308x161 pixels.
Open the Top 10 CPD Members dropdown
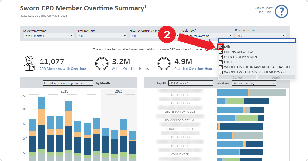tap(190, 83)
